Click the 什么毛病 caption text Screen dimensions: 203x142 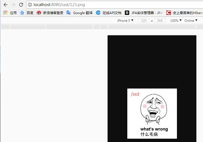point(149,134)
